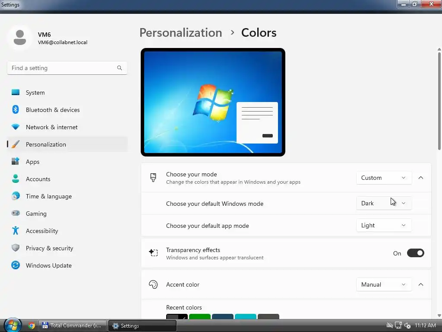The image size is (442, 332).
Task: Go back to Personalization breadcrumb
Action: coord(181,33)
